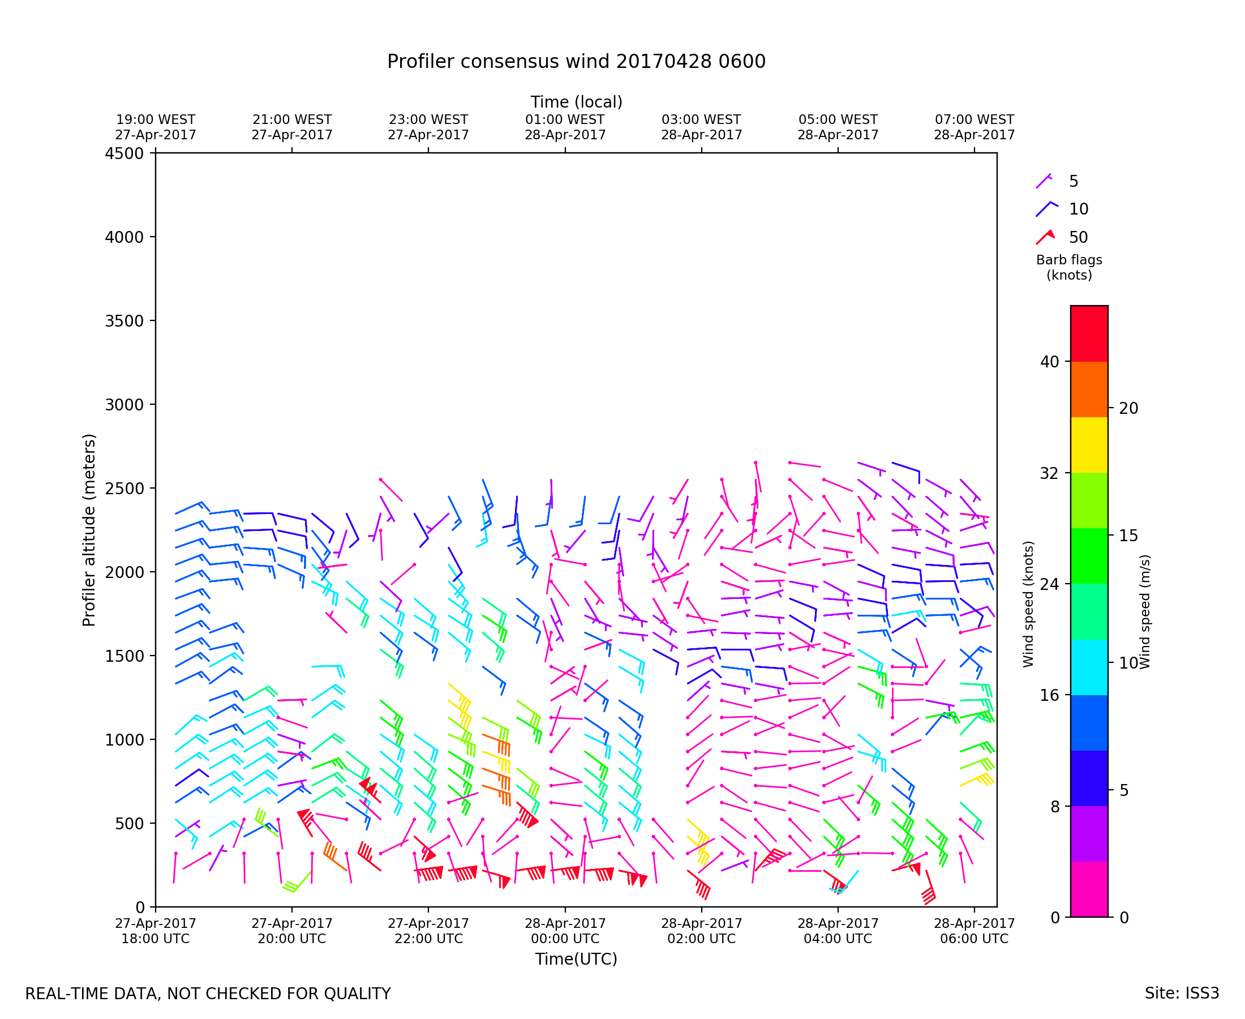Click the cyan colorbar segment
Image resolution: width=1245 pixels, height=1019 pixels.
pyautogui.click(x=1089, y=667)
